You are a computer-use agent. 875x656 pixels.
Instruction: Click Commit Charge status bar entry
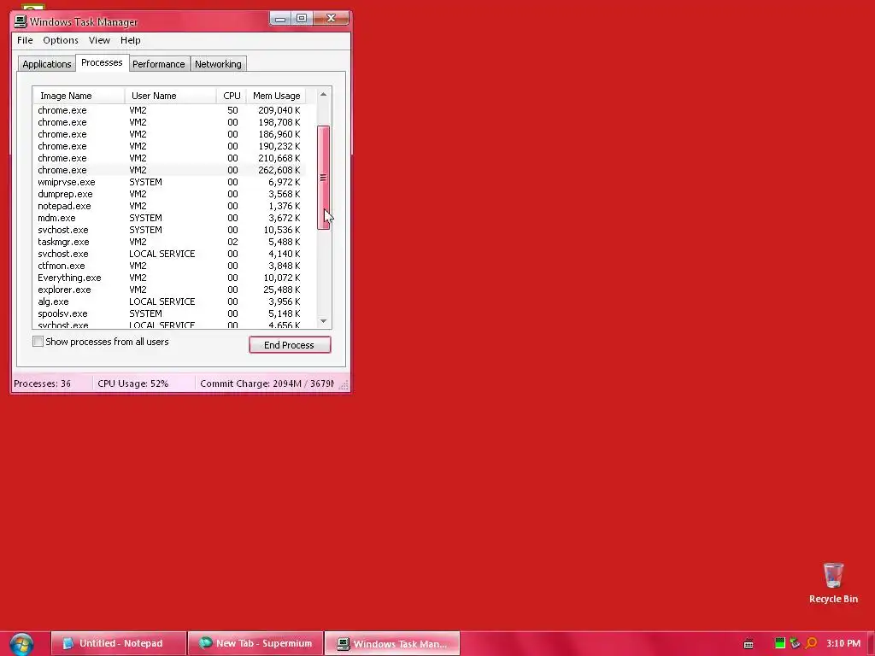pos(267,384)
